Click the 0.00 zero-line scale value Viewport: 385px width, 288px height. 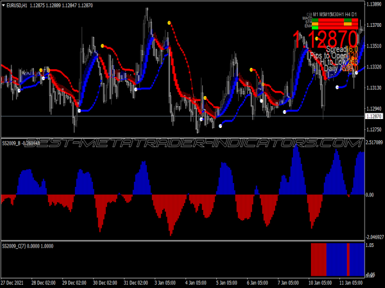pyautogui.click(x=370, y=195)
